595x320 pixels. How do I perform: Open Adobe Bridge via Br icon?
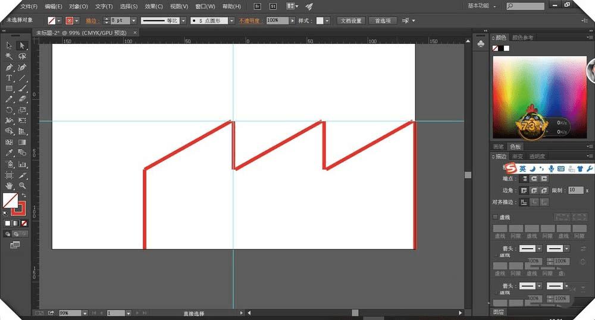[257, 7]
